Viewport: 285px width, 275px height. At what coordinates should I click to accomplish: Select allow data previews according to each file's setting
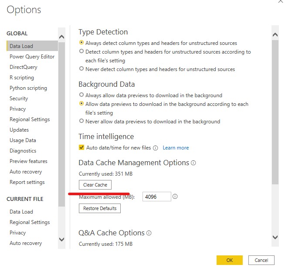[x=81, y=104]
